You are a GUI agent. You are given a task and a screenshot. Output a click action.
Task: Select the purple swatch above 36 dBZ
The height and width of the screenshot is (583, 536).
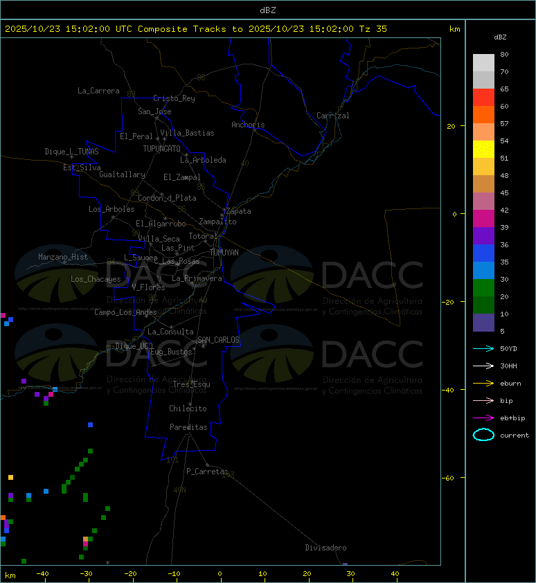[x=483, y=235]
